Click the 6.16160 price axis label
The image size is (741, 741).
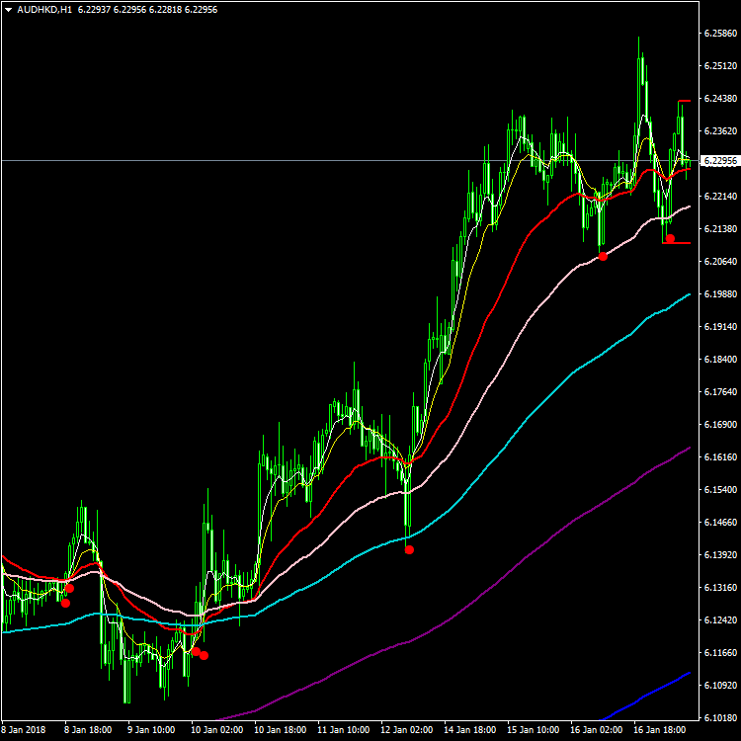tap(720, 457)
